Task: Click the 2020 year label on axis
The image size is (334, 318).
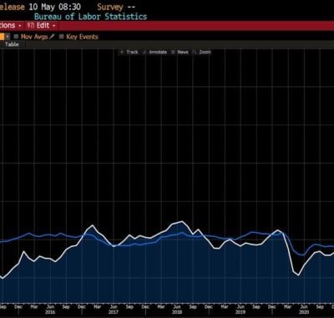Action: (x=304, y=312)
